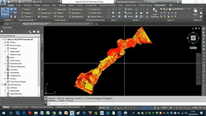Collapse the Data Shortcuts node
This screenshot has height=116, width=206.
click(x=2, y=85)
